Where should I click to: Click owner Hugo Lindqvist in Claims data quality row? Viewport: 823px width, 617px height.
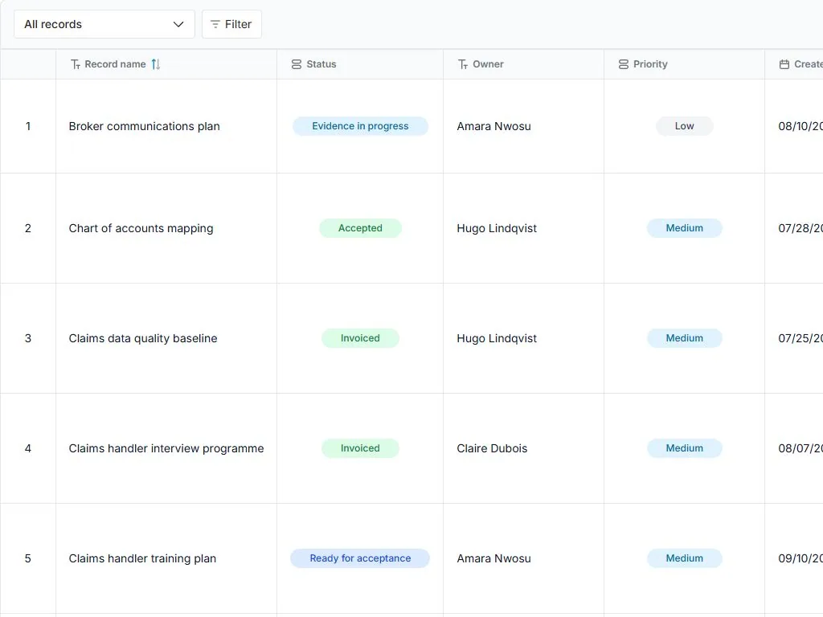tap(497, 338)
